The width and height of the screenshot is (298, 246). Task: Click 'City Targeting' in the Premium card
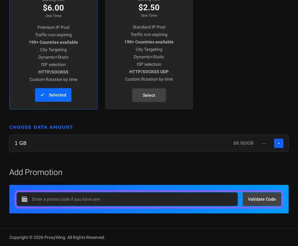coord(54,50)
